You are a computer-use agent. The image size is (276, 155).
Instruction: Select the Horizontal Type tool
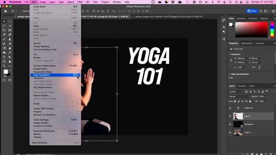point(4,57)
